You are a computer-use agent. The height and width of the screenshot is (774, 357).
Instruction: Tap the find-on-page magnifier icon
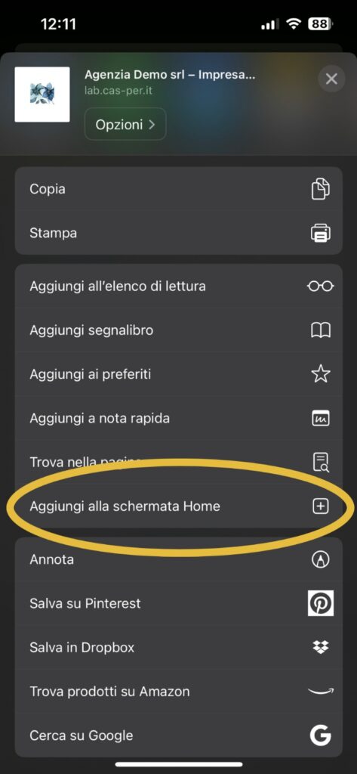(x=321, y=462)
